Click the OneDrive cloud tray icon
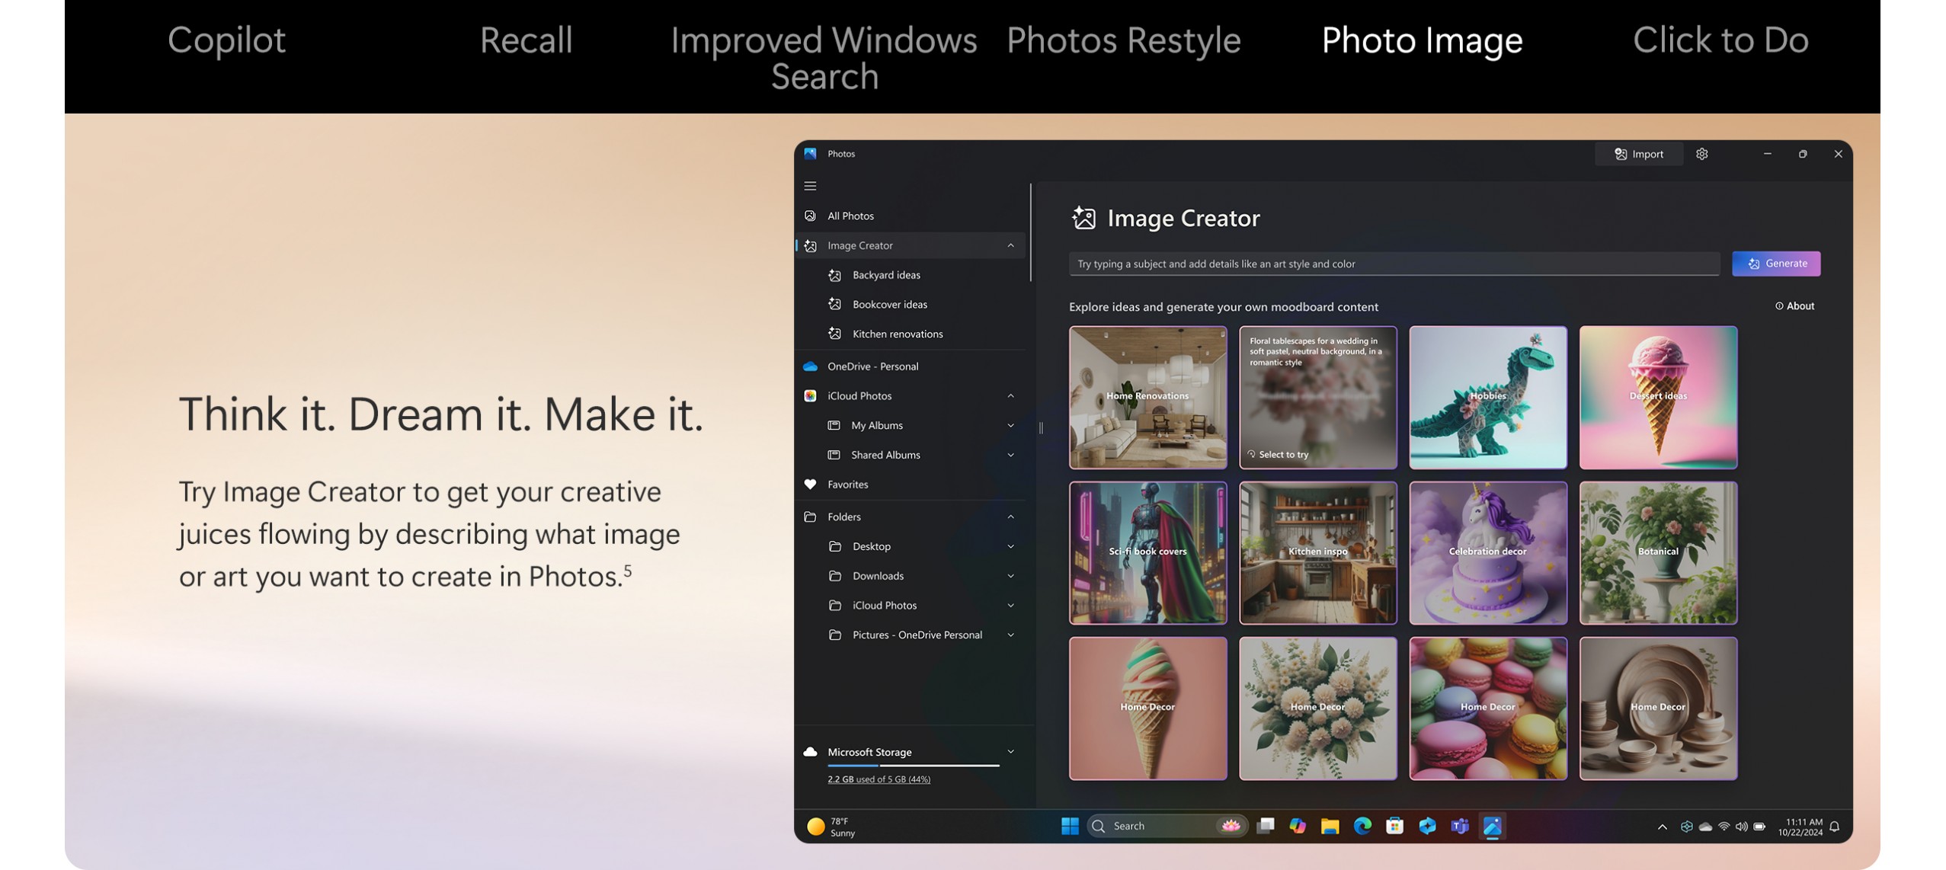Viewport: 1946px width, 870px height. click(x=1705, y=827)
